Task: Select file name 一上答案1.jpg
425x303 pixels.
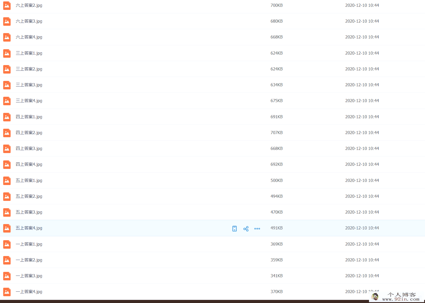Action: [29, 244]
